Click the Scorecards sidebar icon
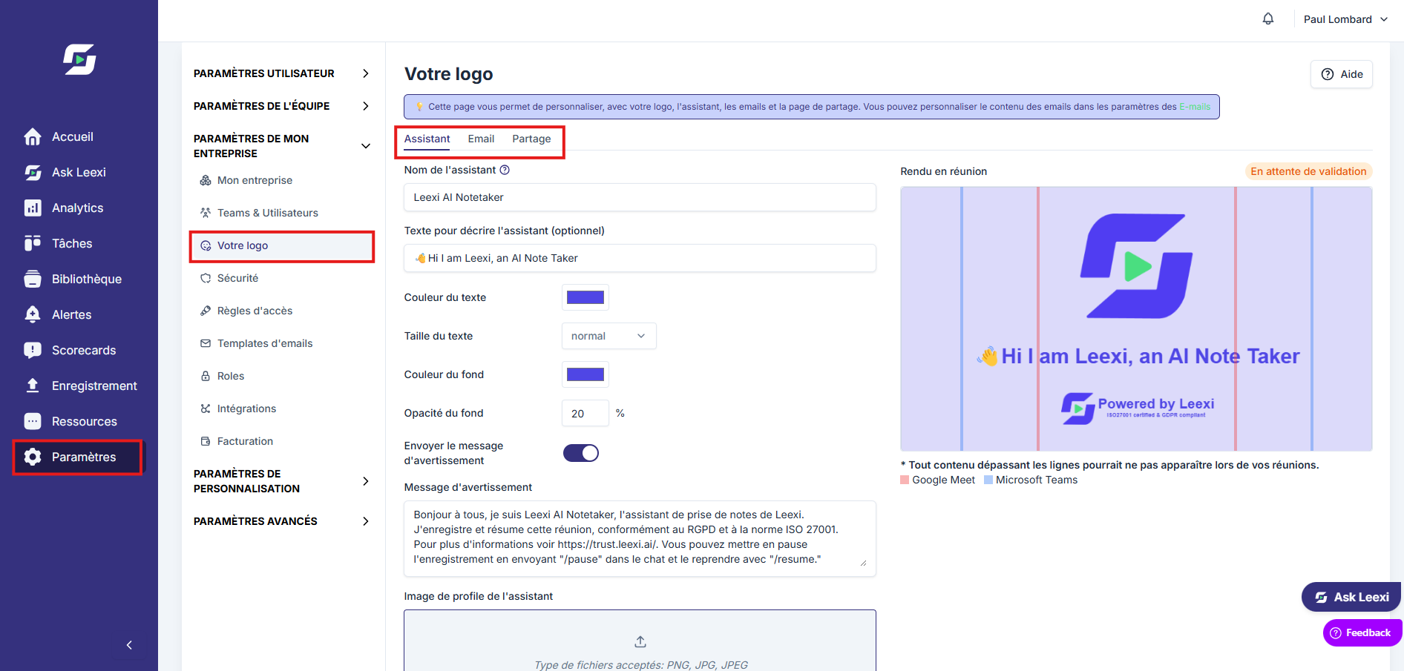 [x=33, y=350]
